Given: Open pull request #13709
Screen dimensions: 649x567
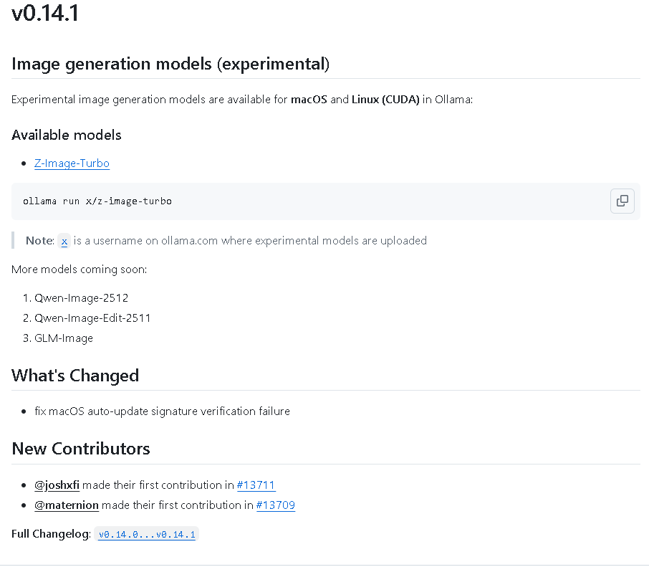Looking at the screenshot, I should 276,505.
